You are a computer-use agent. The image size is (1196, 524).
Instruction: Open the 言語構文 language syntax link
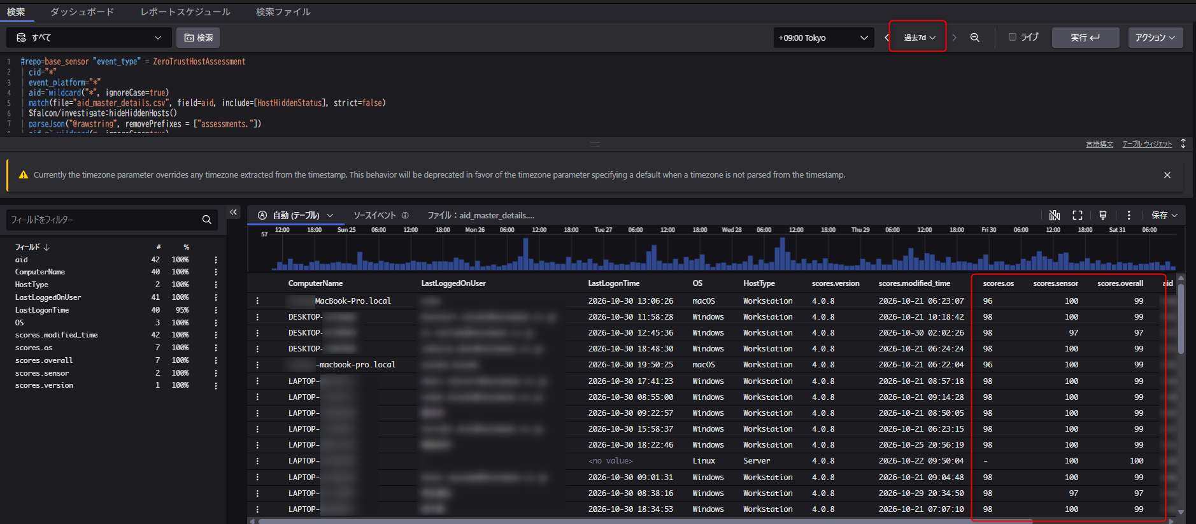[1099, 144]
